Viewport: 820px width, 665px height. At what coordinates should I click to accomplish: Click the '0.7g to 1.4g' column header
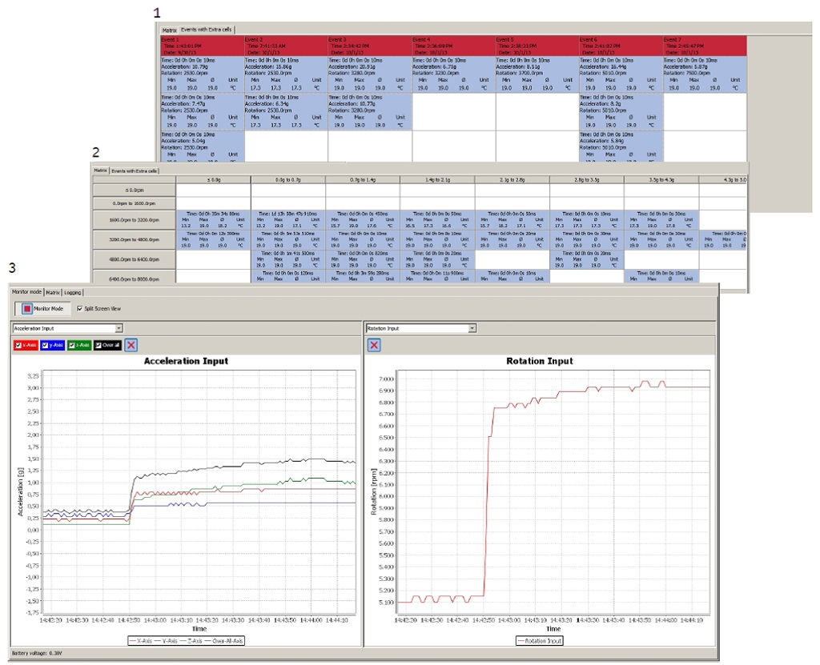363,180
